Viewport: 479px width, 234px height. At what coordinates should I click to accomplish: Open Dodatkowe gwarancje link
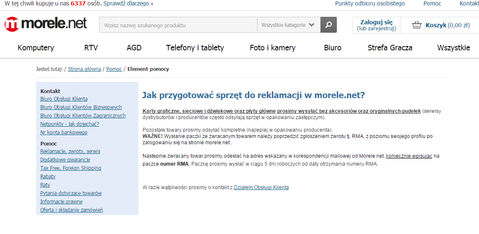[x=65, y=160]
